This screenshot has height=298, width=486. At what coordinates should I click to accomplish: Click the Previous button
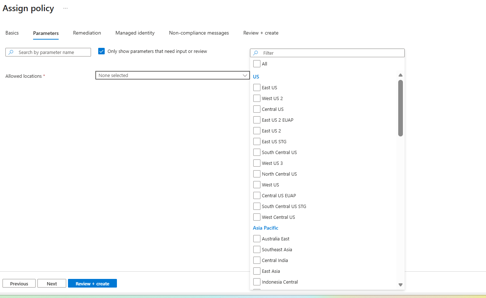pos(19,284)
